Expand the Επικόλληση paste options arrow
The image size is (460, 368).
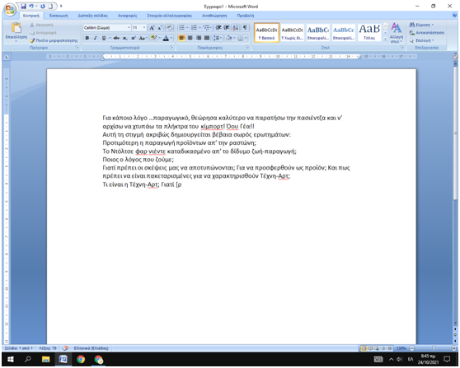click(x=16, y=41)
